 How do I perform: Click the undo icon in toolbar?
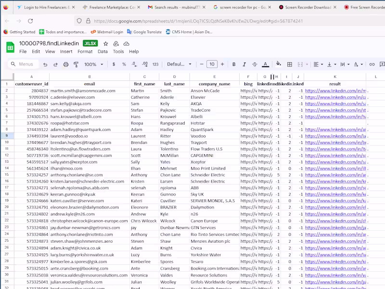pos(45,64)
